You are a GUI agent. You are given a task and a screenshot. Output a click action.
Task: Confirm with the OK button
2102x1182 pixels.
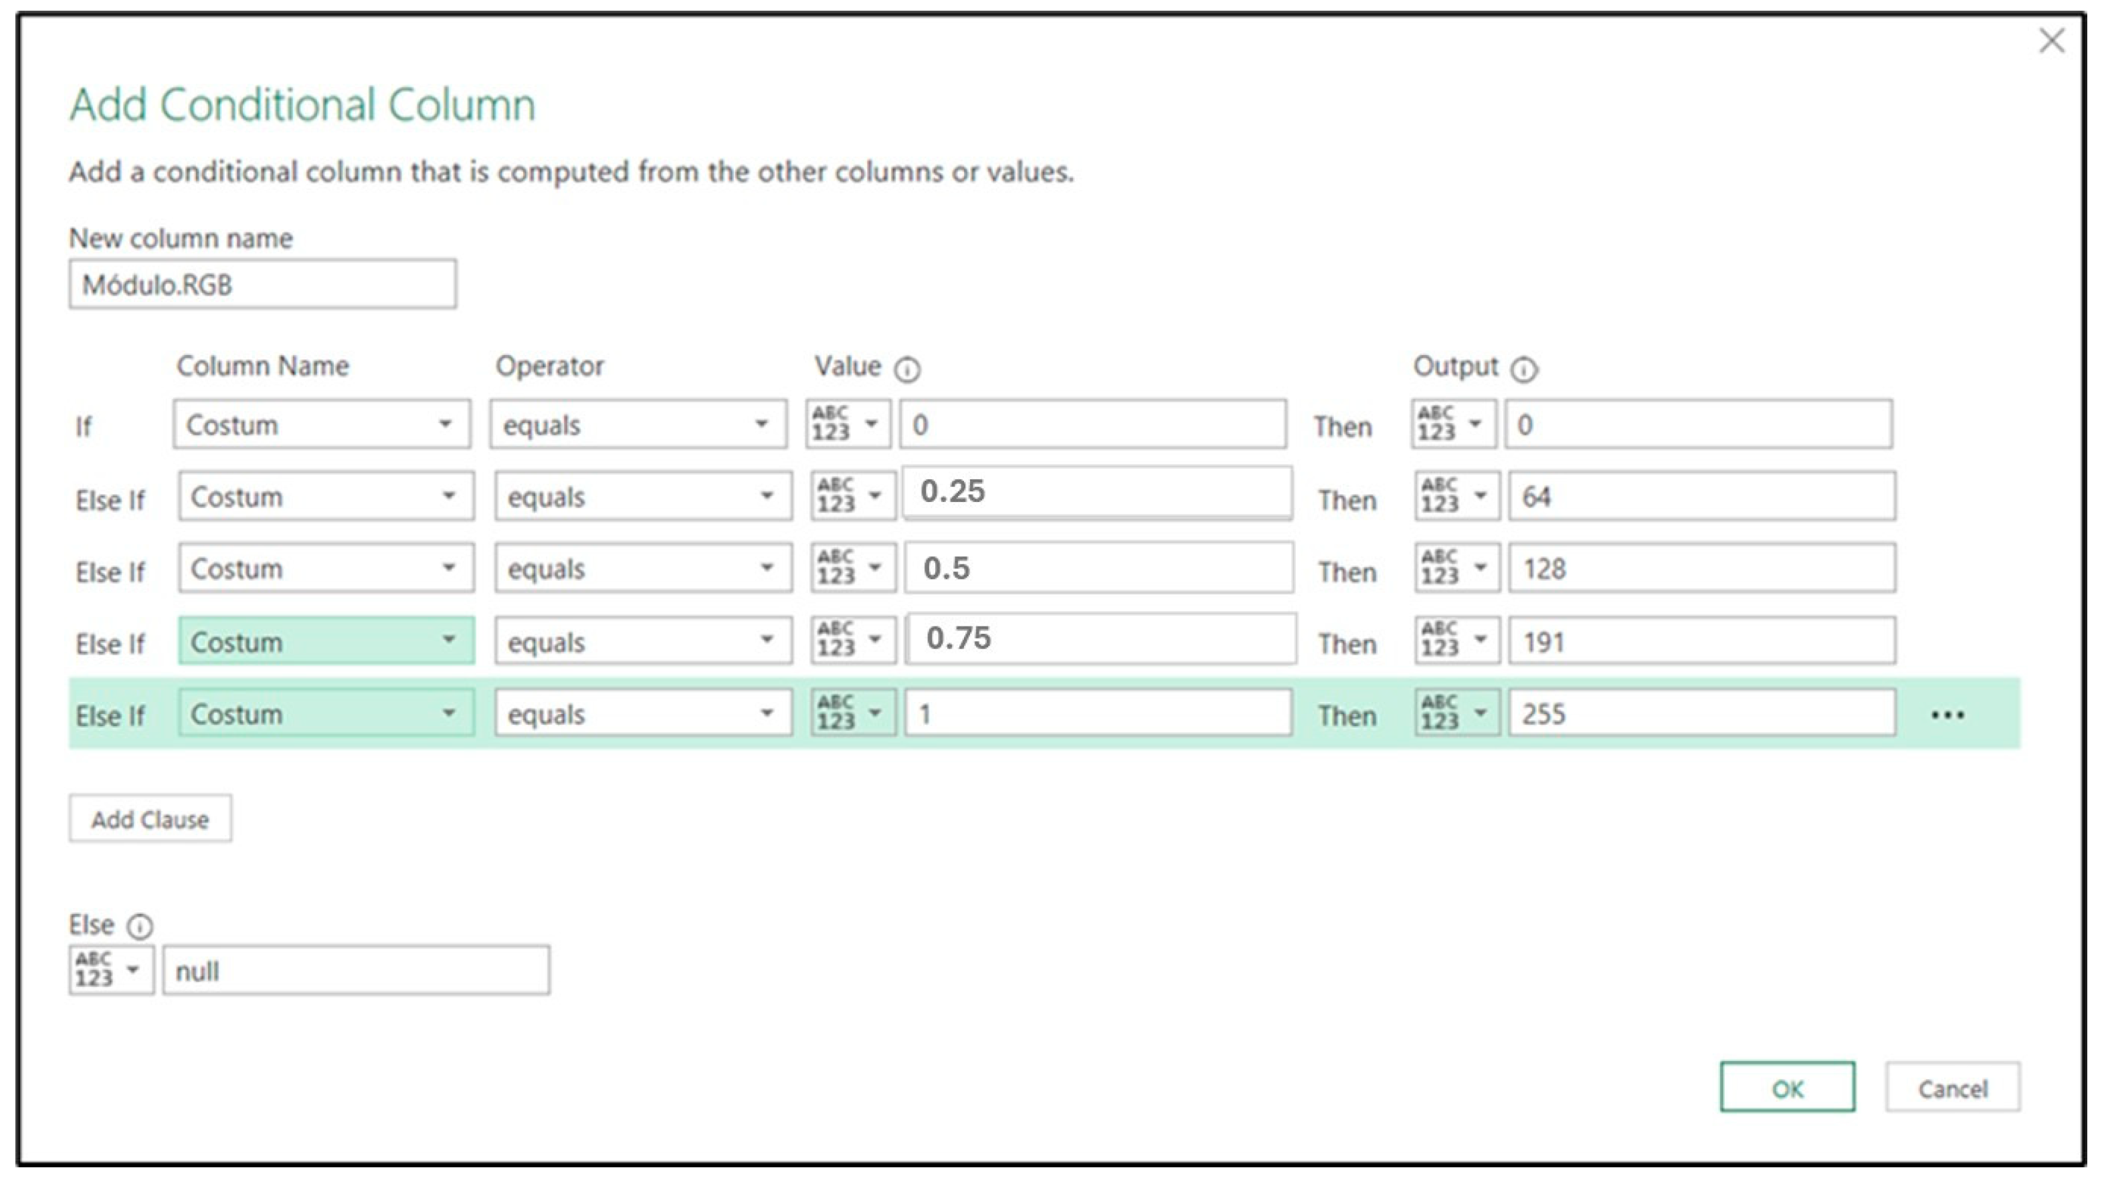point(1787,1086)
